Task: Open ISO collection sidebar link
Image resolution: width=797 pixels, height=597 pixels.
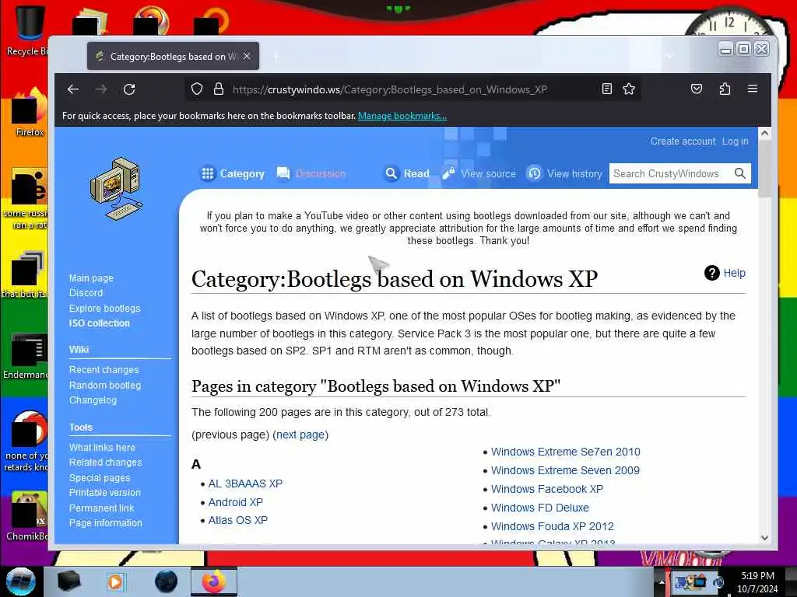Action: click(99, 323)
